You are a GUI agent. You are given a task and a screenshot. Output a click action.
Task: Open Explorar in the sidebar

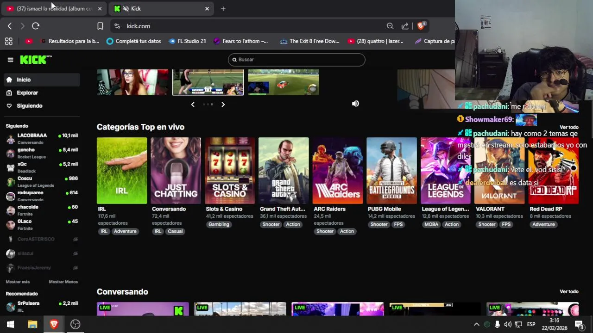tap(42, 92)
